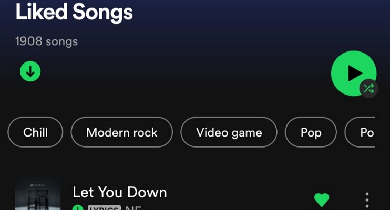Click the 1908 songs count text

46,41
